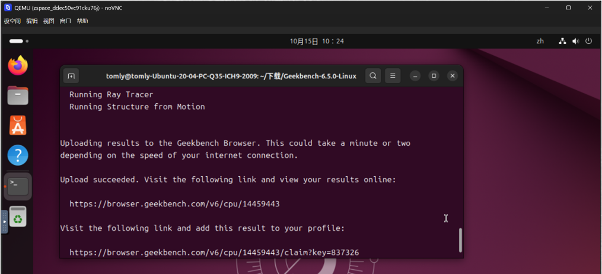
Task: Select the Terminal icon in the dock
Action: coord(18,186)
